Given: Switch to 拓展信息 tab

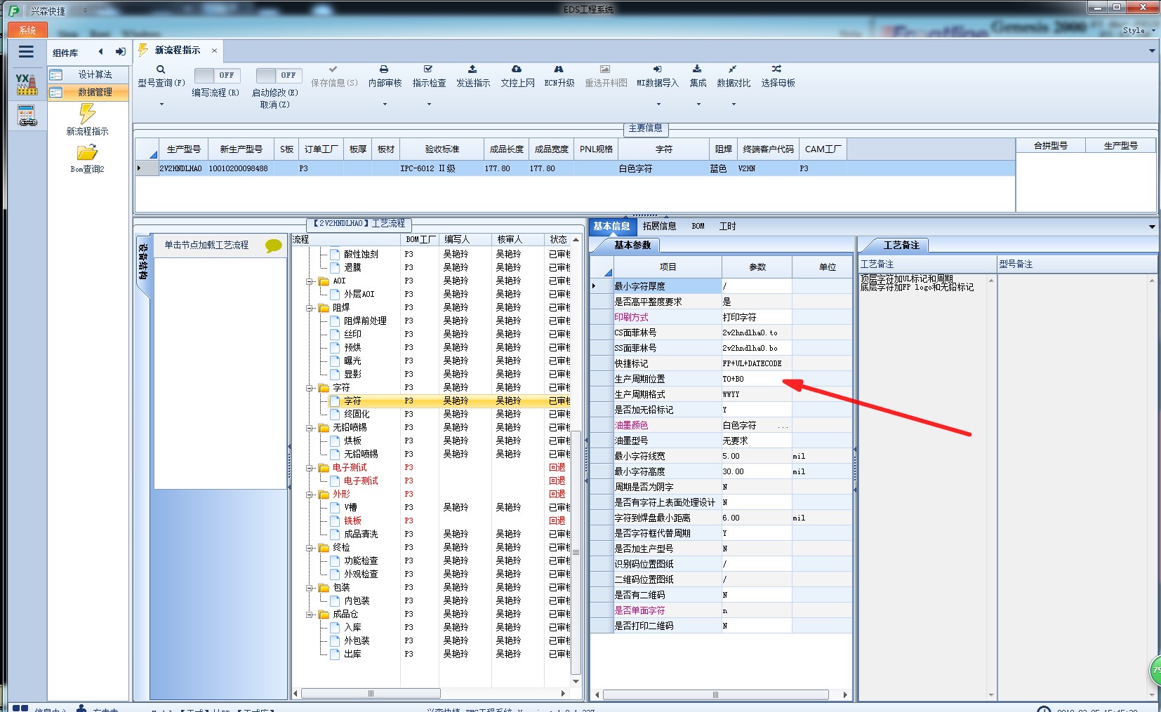Looking at the screenshot, I should pos(659,226).
